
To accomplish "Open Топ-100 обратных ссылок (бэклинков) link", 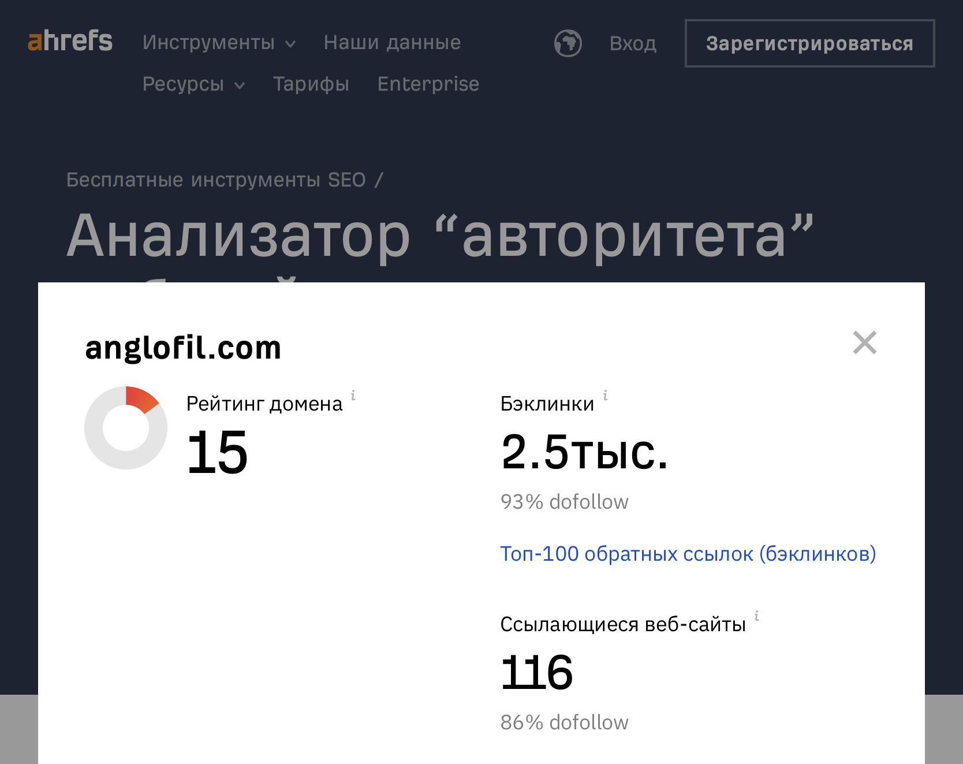I will point(688,554).
